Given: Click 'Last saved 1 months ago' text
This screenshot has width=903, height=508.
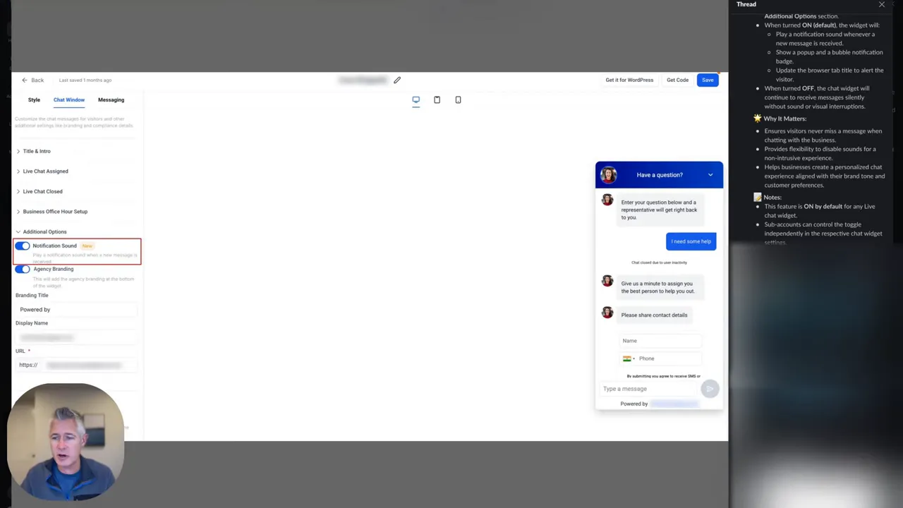Looking at the screenshot, I should tap(85, 80).
